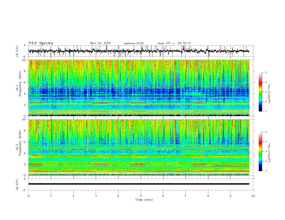285x220 pixels.
Task: Click the "station=ATH" header label
Action: (134, 43)
